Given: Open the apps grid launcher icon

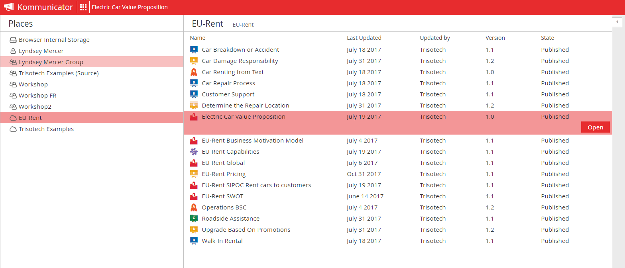Looking at the screenshot, I should click(83, 7).
